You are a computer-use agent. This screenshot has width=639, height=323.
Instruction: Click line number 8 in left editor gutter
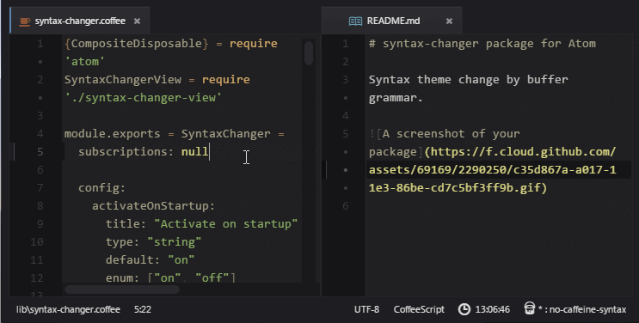click(x=40, y=205)
